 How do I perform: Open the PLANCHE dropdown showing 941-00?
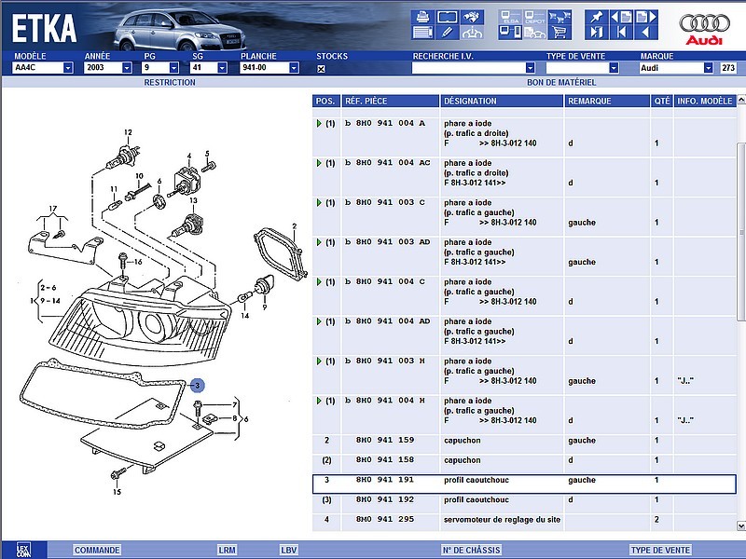(x=294, y=67)
